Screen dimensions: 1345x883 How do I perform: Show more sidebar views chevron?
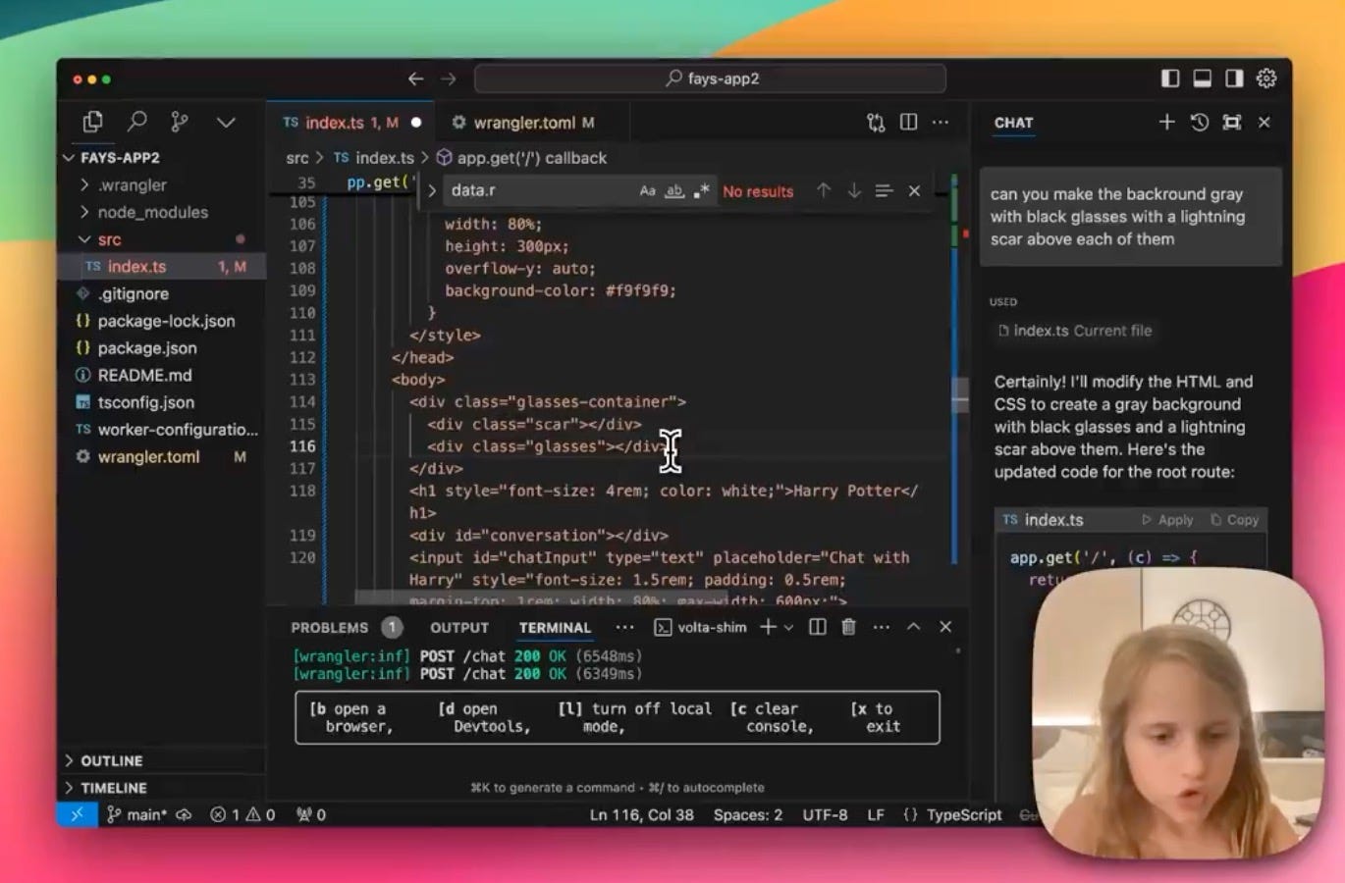(226, 123)
